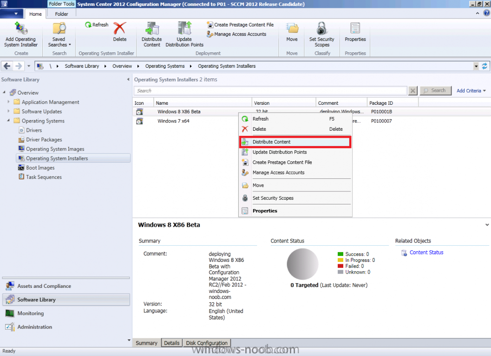The width and height of the screenshot is (491, 356).
Task: Expand the Application Management tree node
Action: tap(8, 102)
